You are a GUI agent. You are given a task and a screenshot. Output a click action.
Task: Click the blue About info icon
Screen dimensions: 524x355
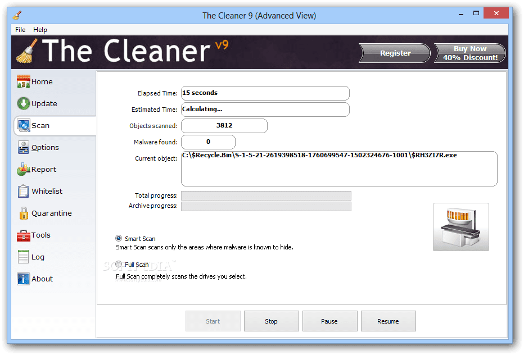24,279
